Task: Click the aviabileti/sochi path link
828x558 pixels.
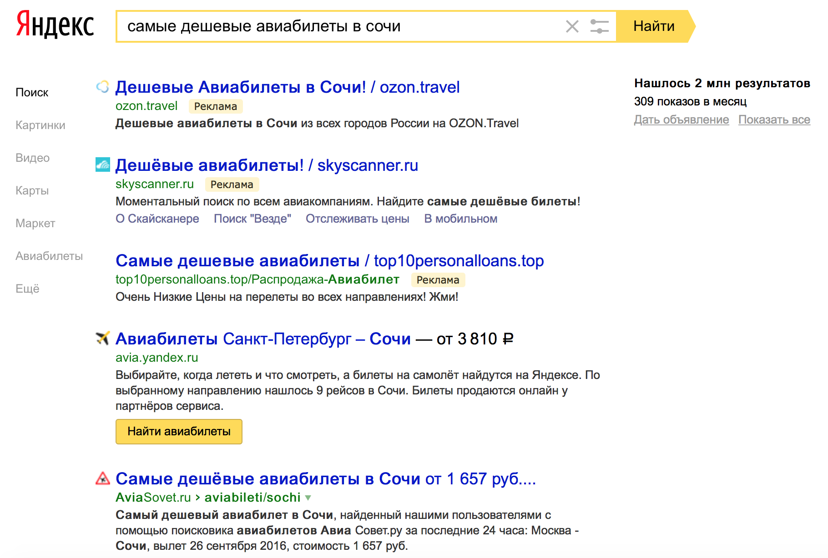Action: (x=252, y=498)
